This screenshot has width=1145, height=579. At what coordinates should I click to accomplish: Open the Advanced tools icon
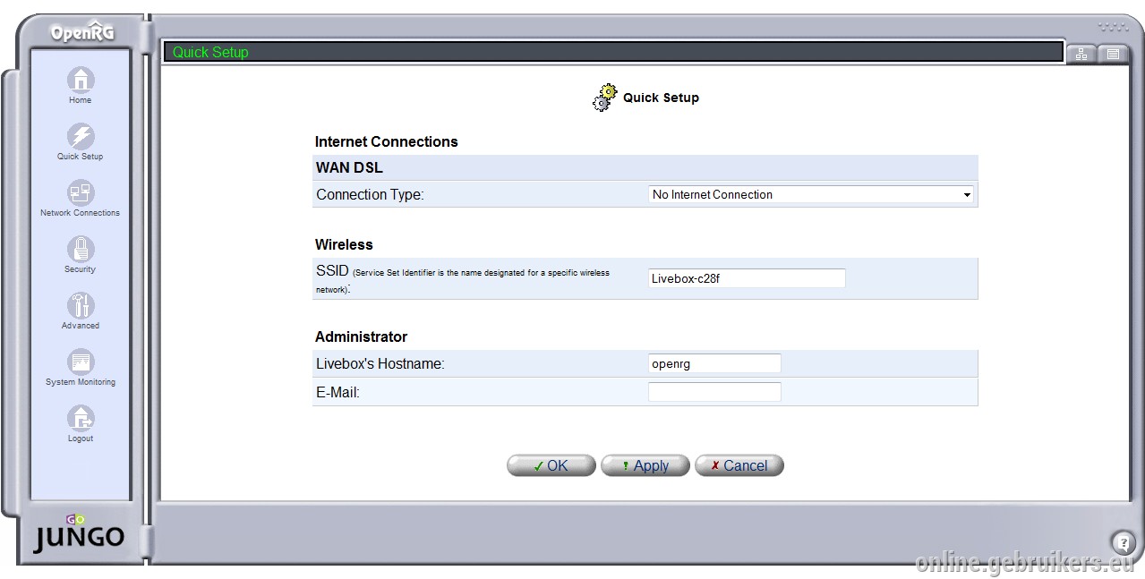81,305
